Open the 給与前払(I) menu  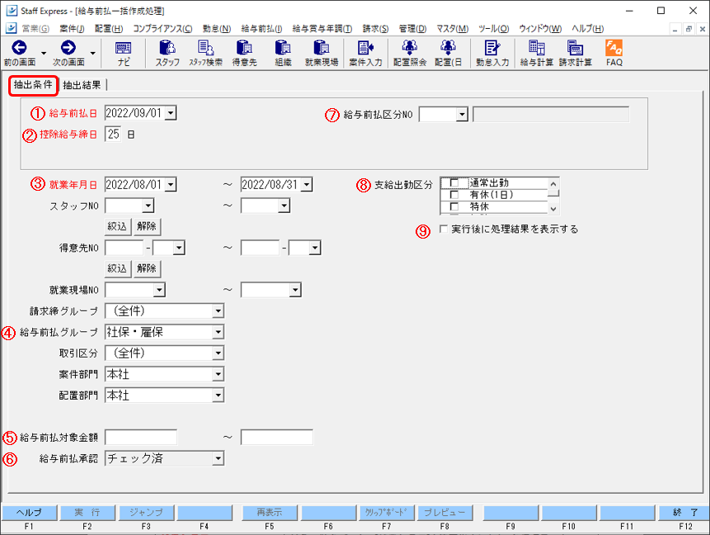261,29
